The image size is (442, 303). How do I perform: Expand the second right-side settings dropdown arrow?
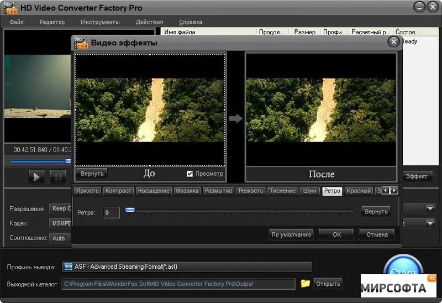point(430,223)
